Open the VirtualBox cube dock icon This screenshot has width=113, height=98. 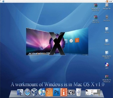(x=34, y=92)
